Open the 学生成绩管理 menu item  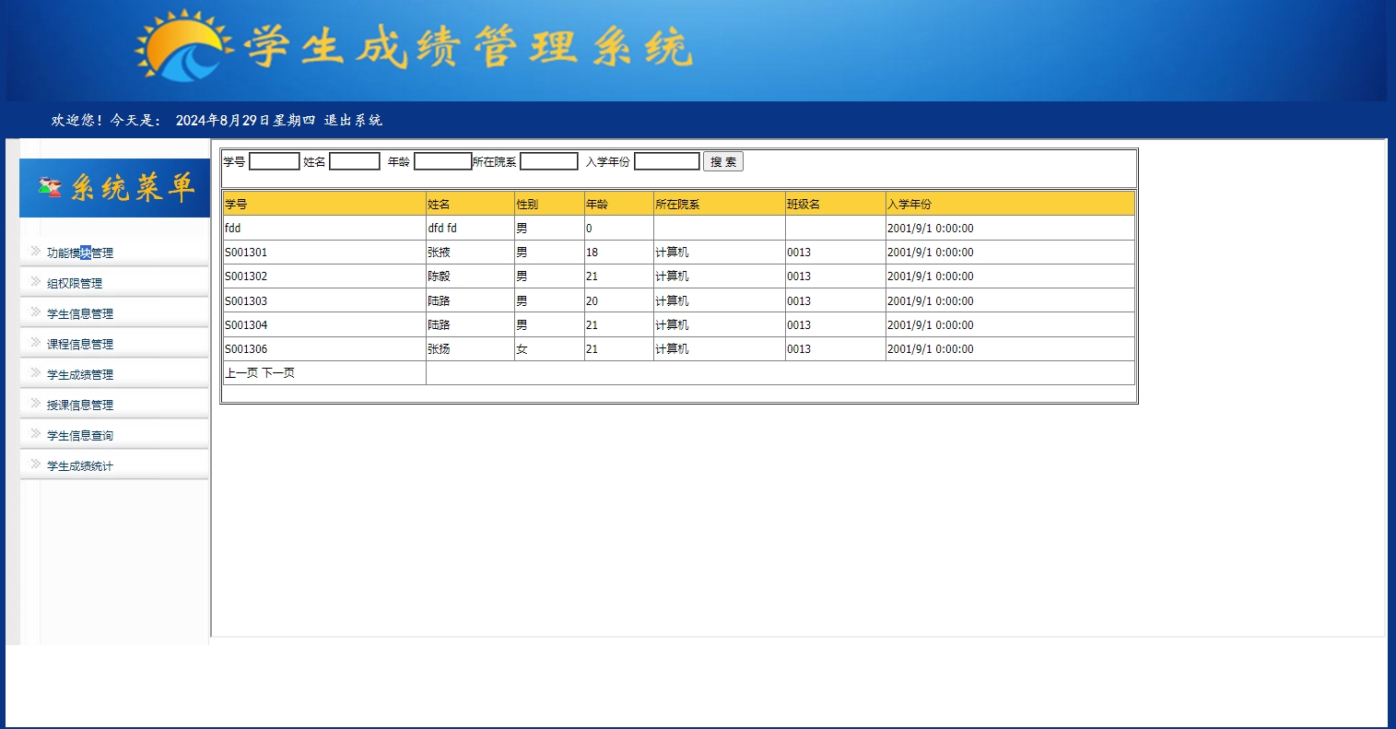(80, 374)
